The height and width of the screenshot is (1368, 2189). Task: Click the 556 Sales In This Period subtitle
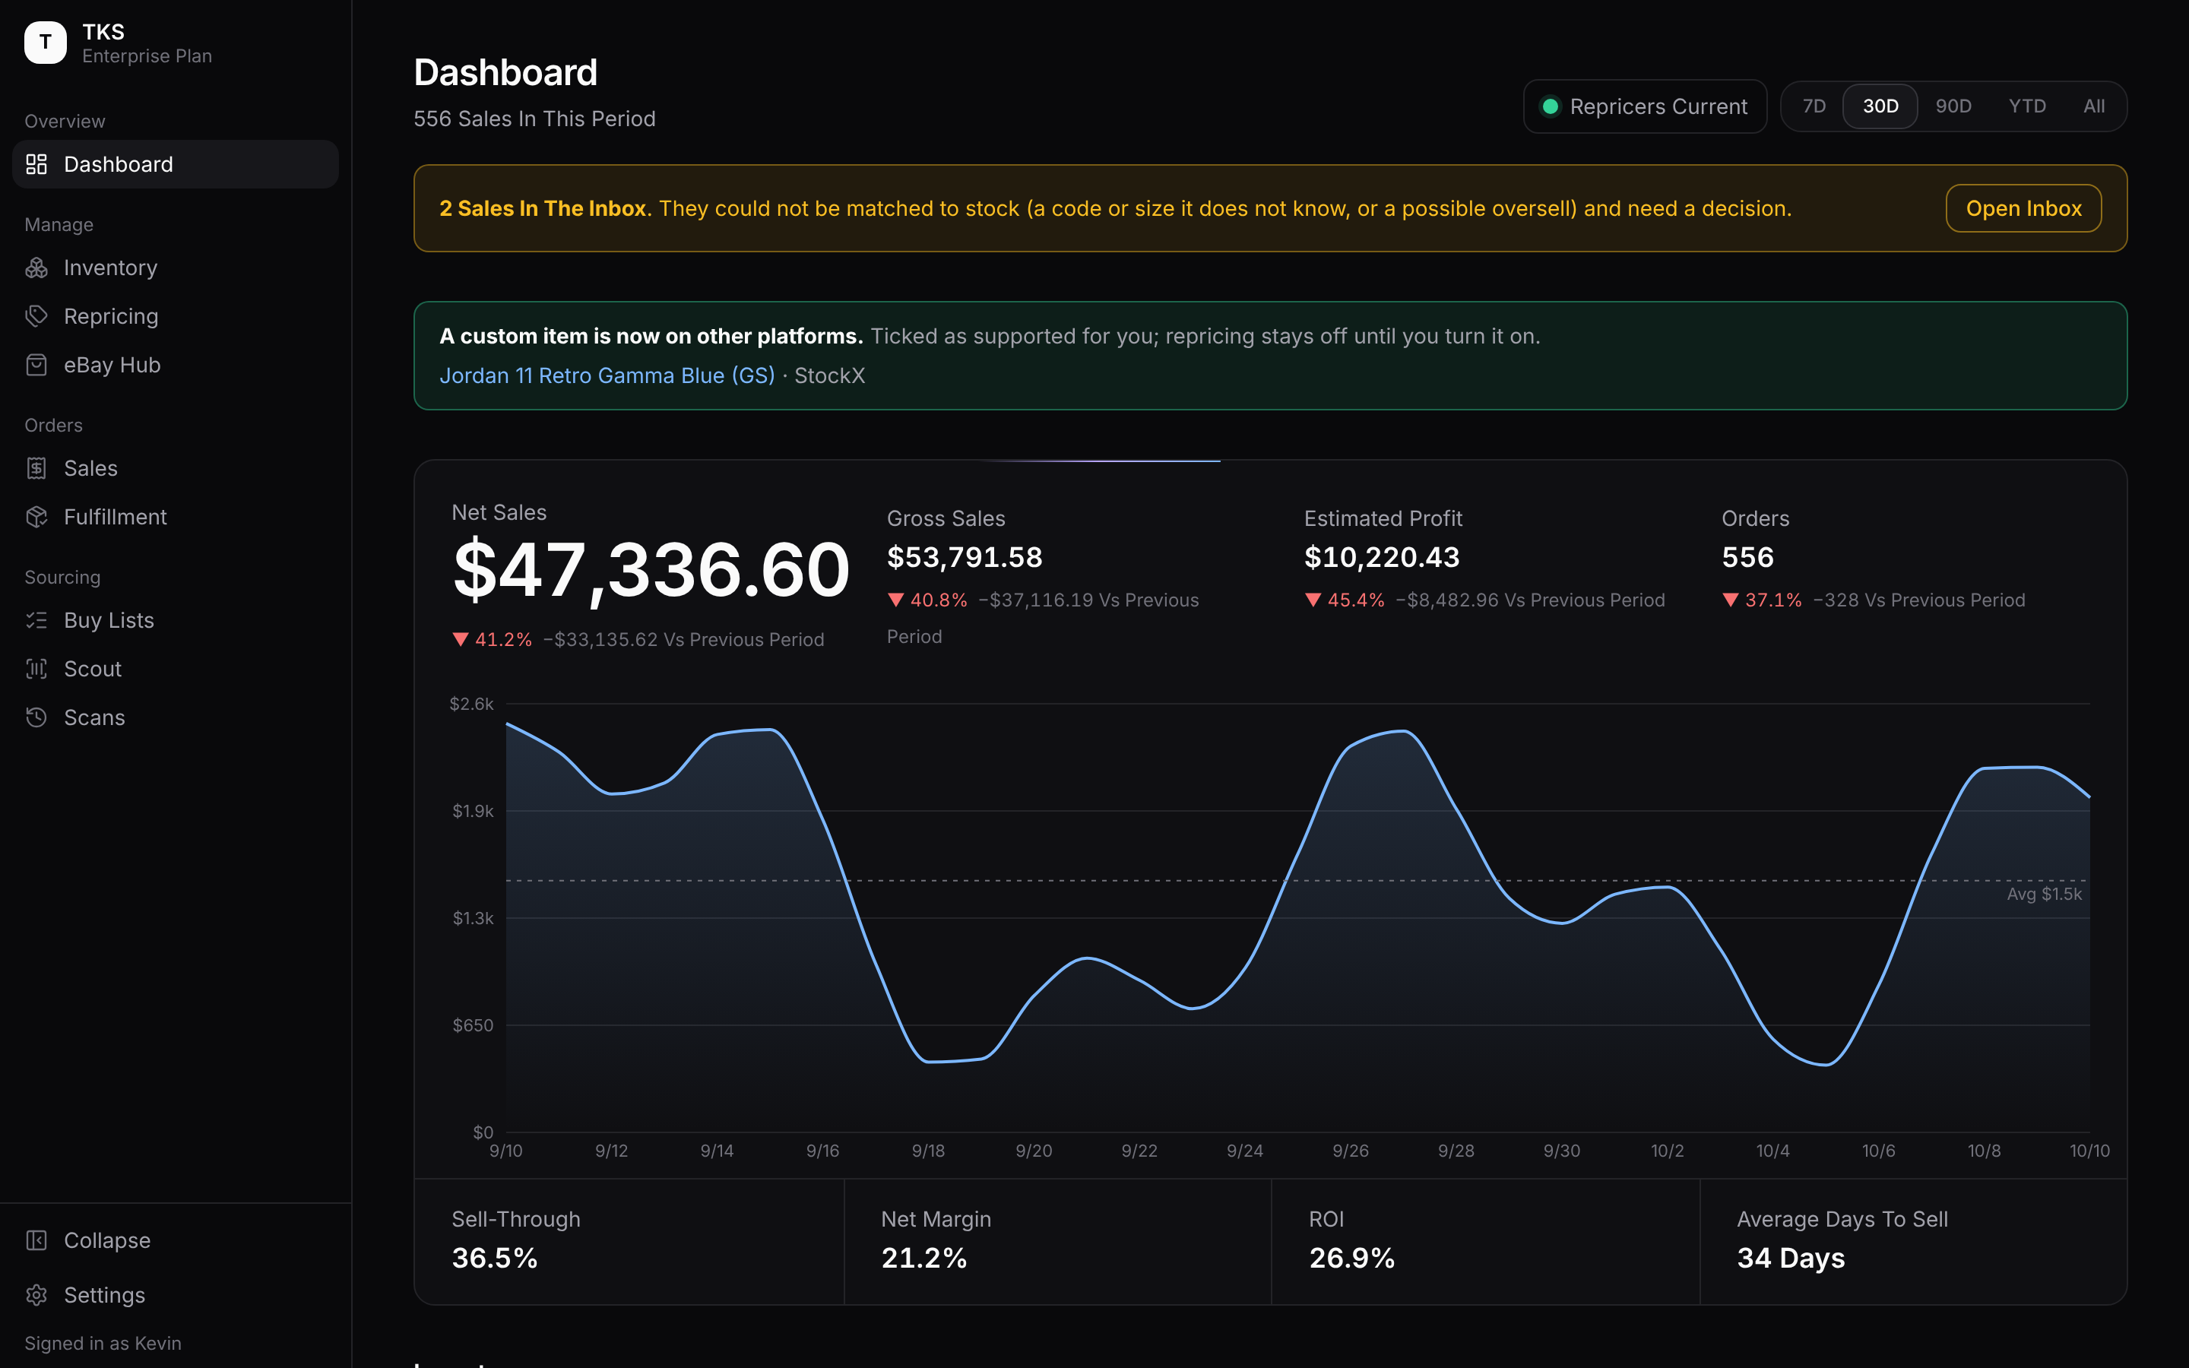click(534, 119)
